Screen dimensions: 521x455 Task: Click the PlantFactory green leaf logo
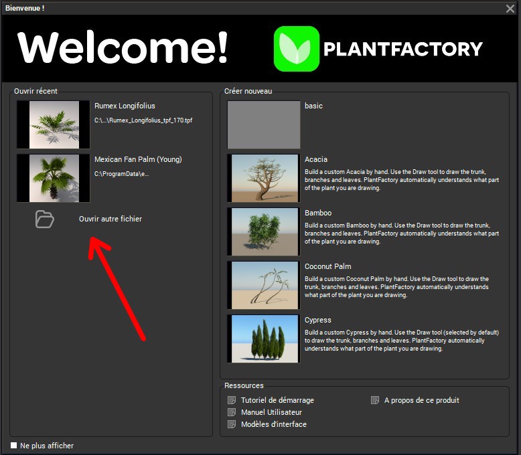pos(297,49)
